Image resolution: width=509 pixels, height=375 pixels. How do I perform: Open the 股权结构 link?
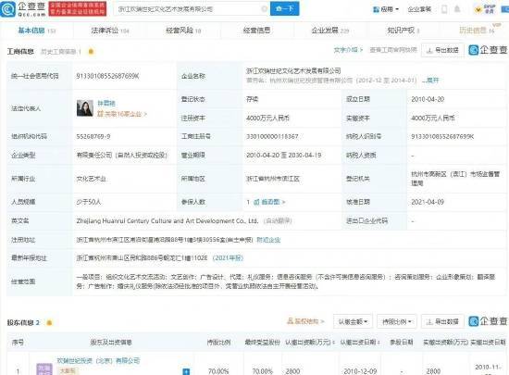(x=305, y=321)
